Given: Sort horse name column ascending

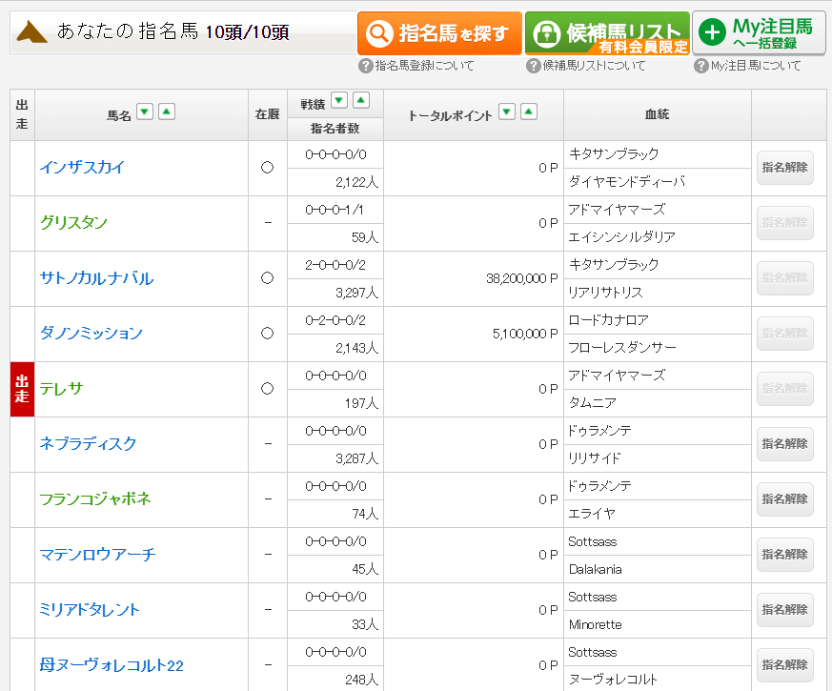Looking at the screenshot, I should (x=167, y=112).
